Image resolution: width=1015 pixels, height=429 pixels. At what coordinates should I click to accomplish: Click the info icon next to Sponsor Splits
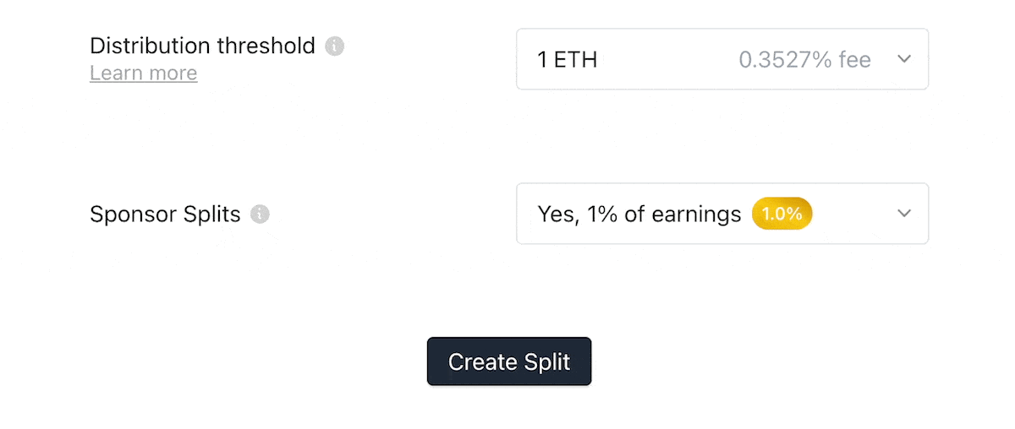tap(261, 214)
